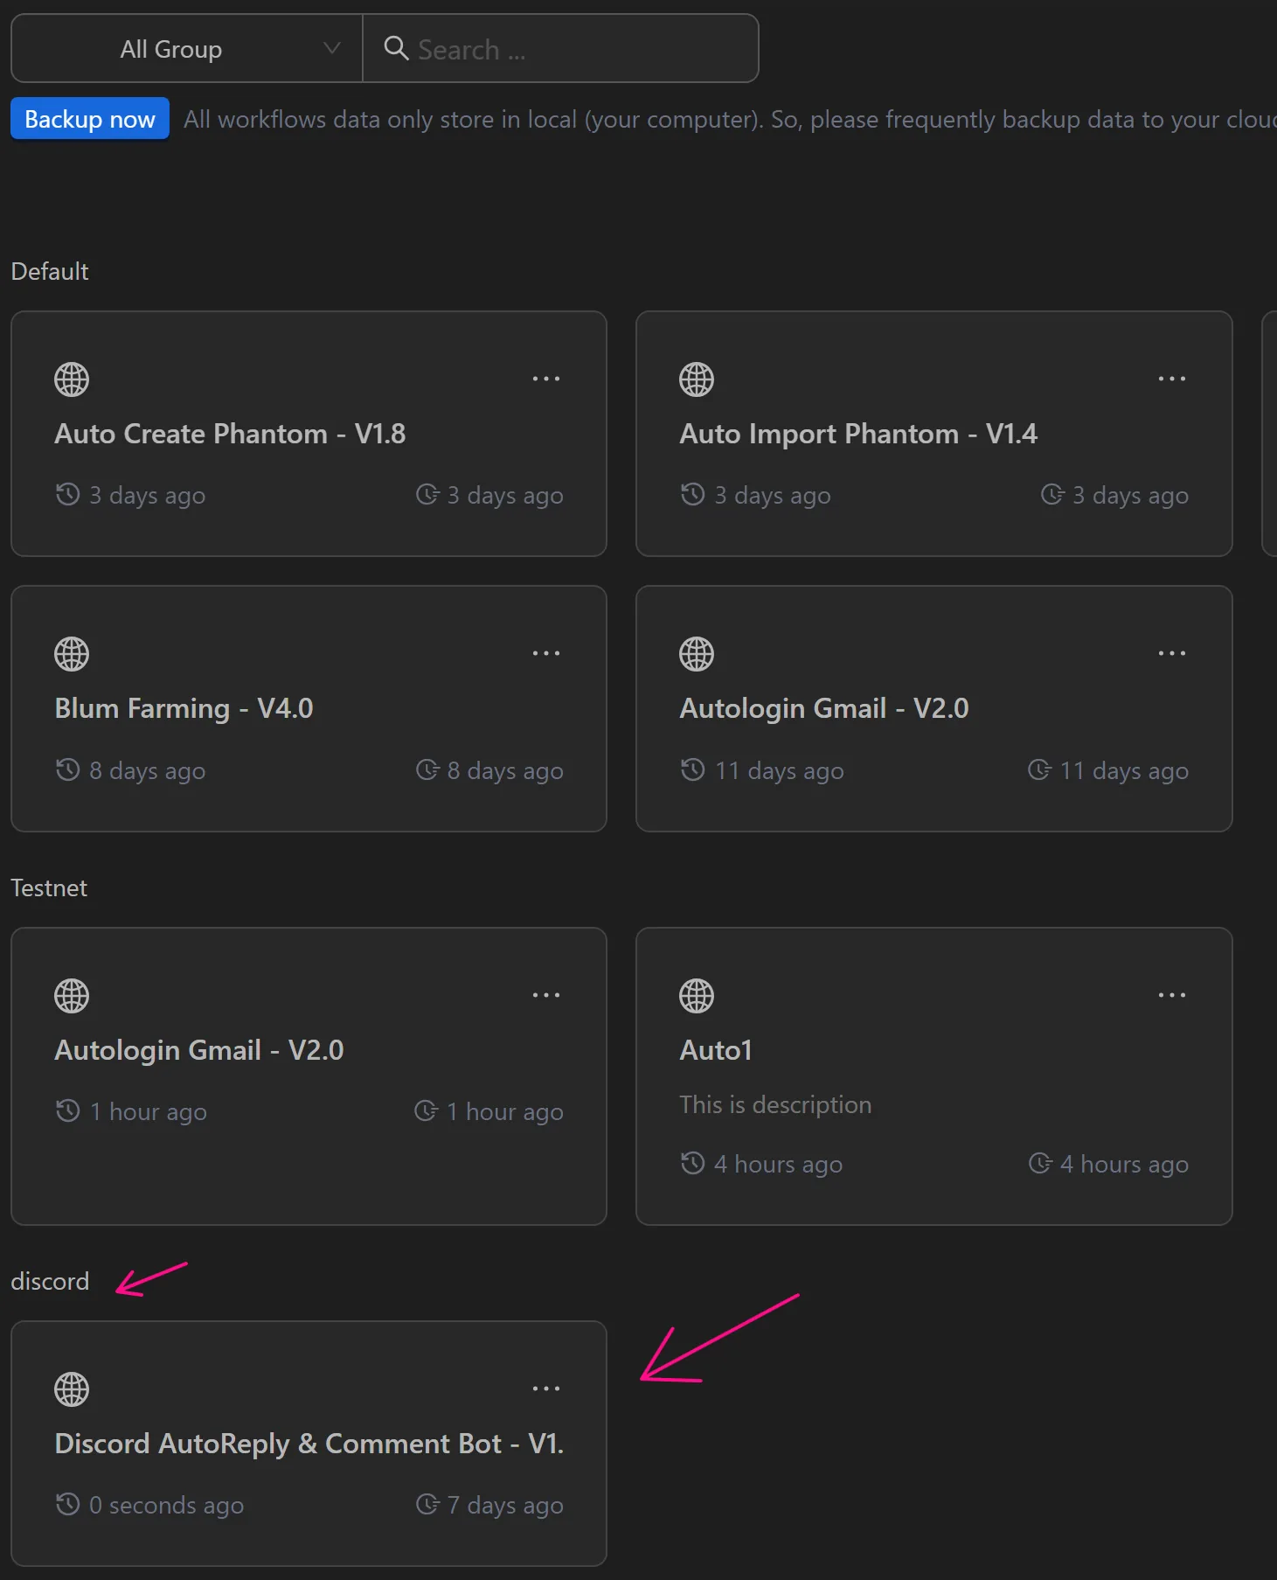Image resolution: width=1277 pixels, height=1580 pixels.
Task: Open the Blum Farming workflow
Action: point(184,708)
